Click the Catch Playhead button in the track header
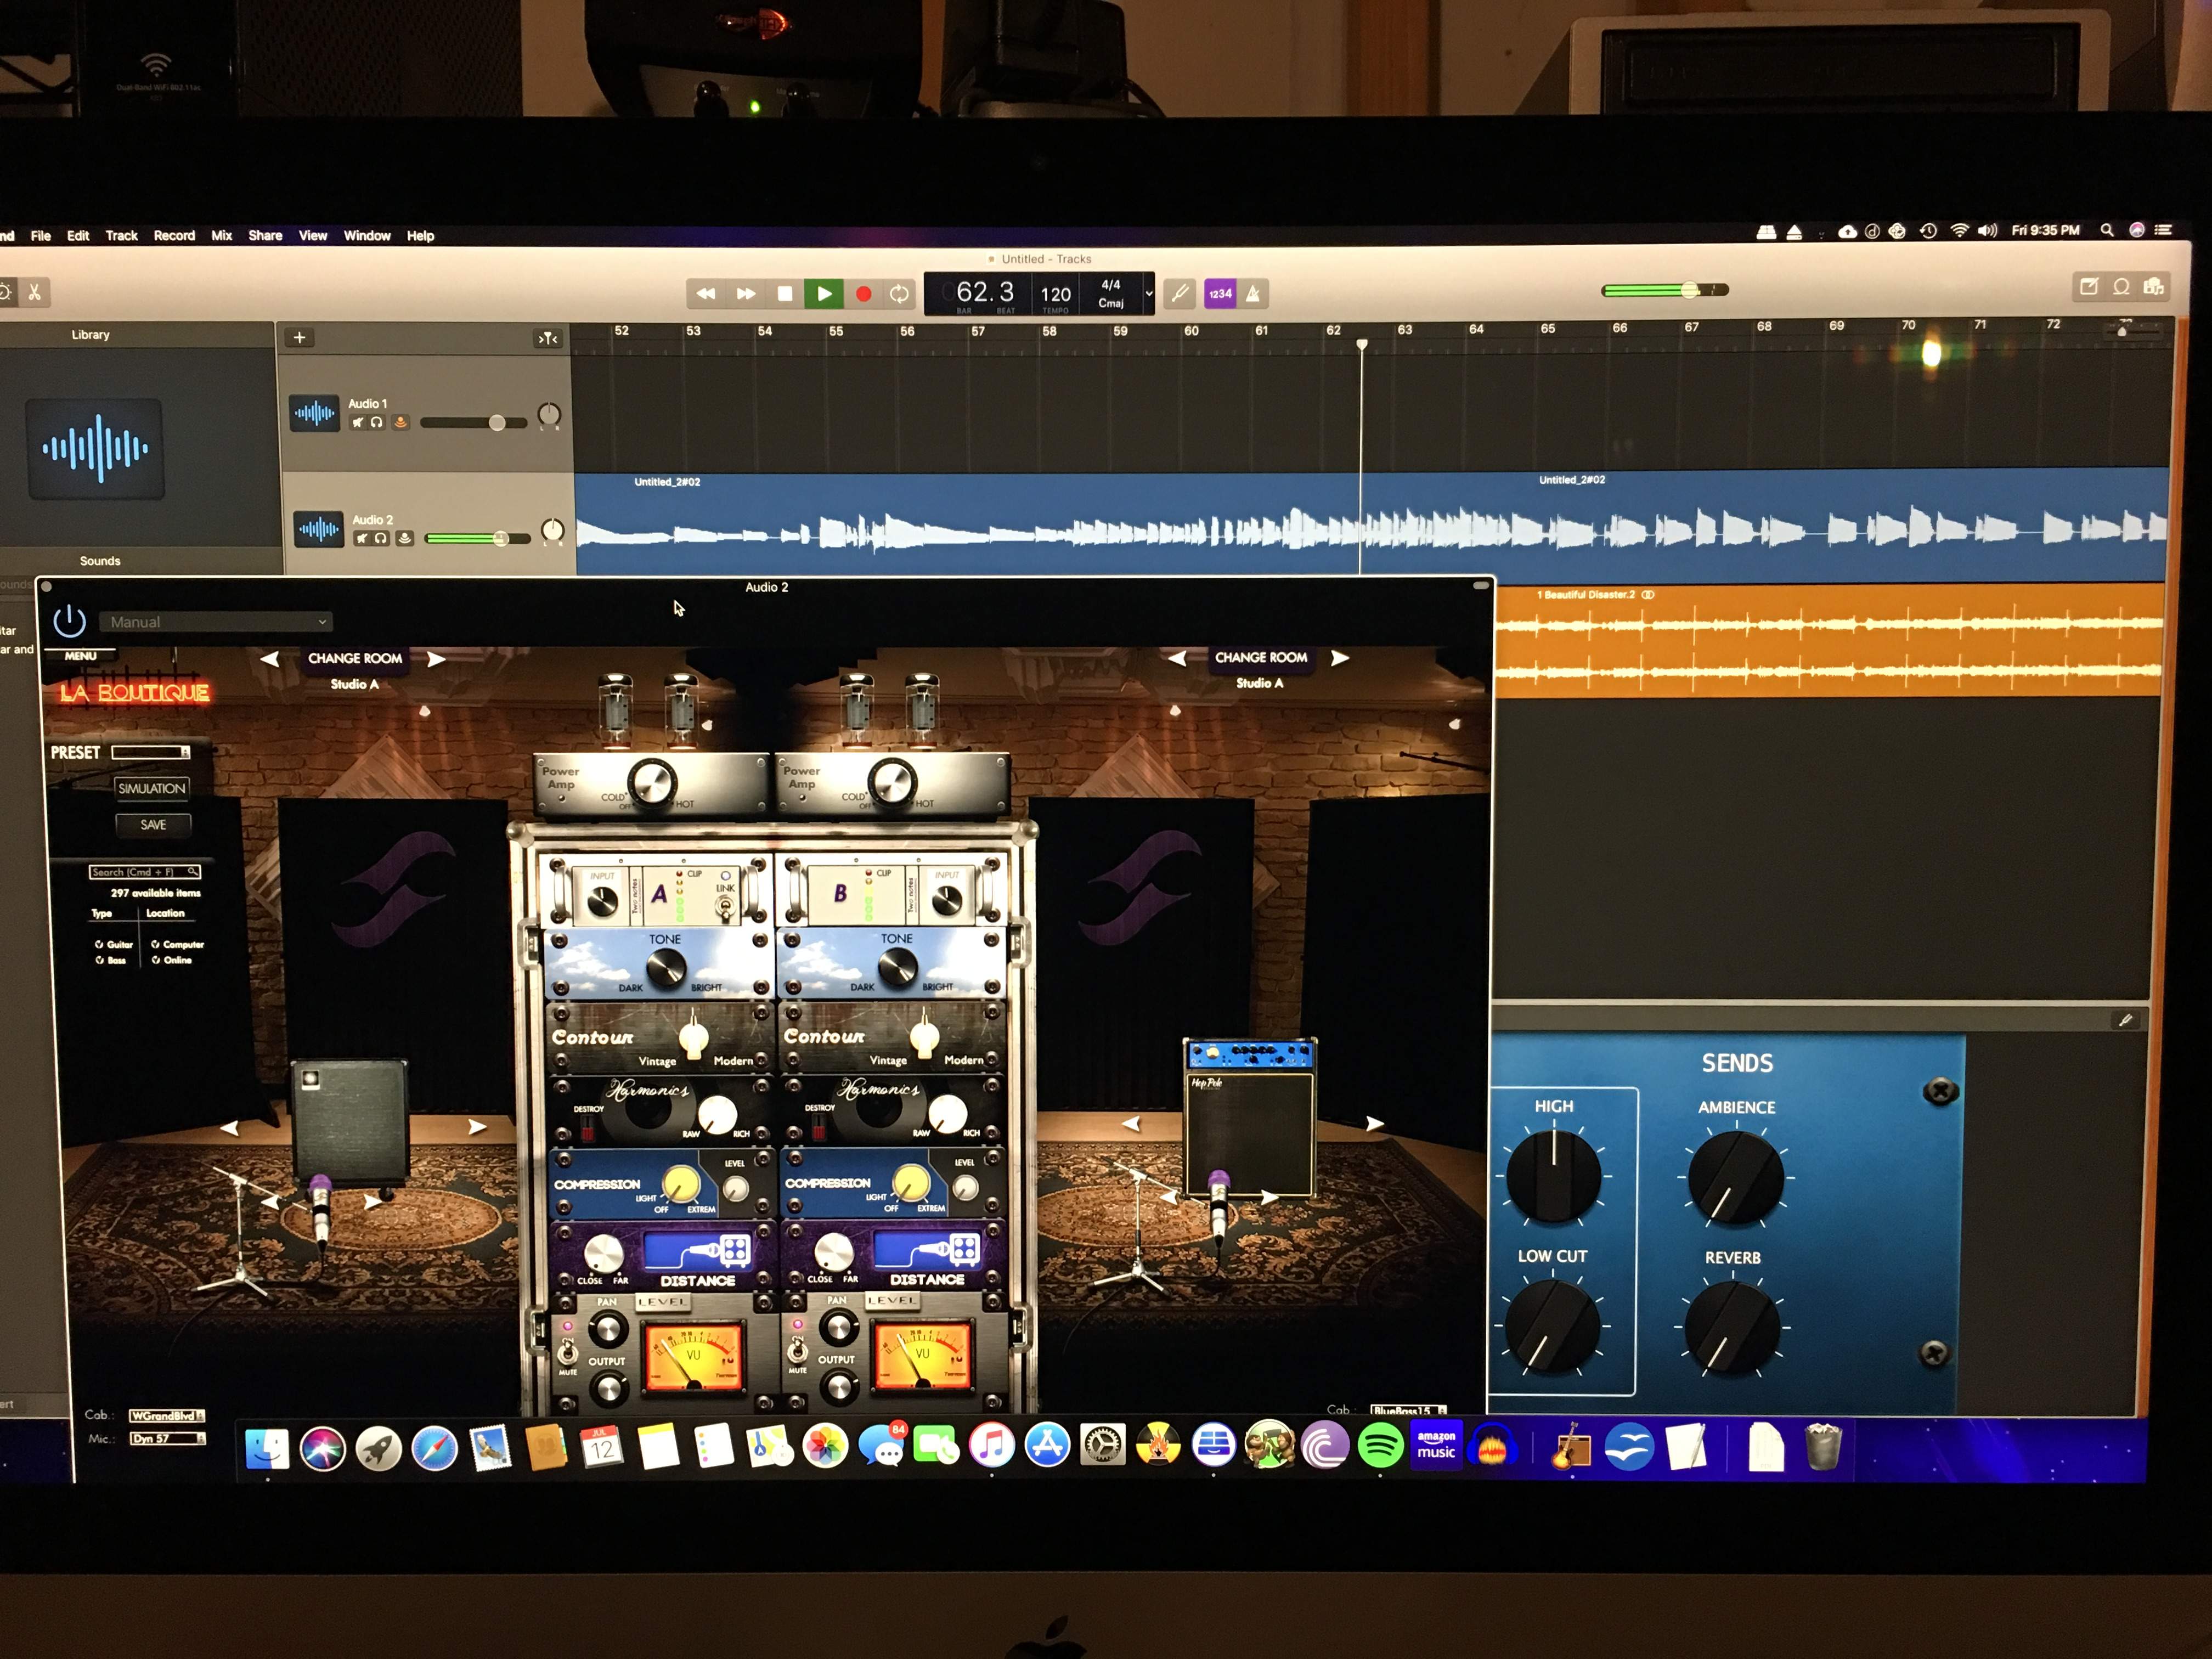The height and width of the screenshot is (1659, 2212). [x=548, y=339]
